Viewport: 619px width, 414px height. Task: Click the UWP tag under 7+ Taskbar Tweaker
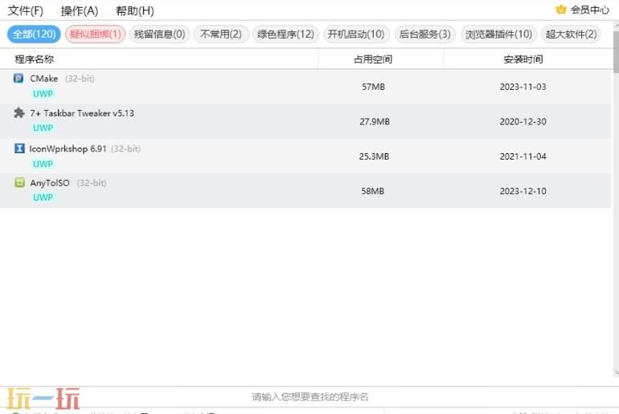click(43, 128)
